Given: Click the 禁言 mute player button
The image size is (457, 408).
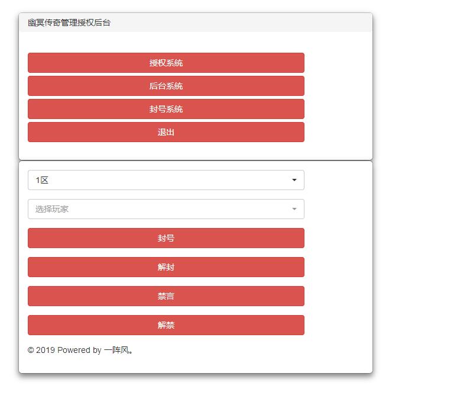Looking at the screenshot, I should coord(166,296).
